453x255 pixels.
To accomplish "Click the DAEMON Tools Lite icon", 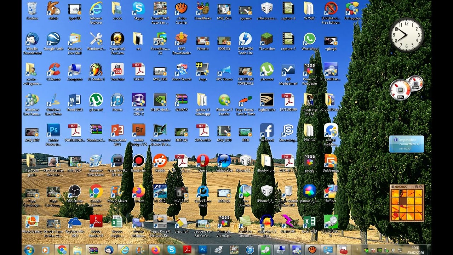I will tap(245, 43).
